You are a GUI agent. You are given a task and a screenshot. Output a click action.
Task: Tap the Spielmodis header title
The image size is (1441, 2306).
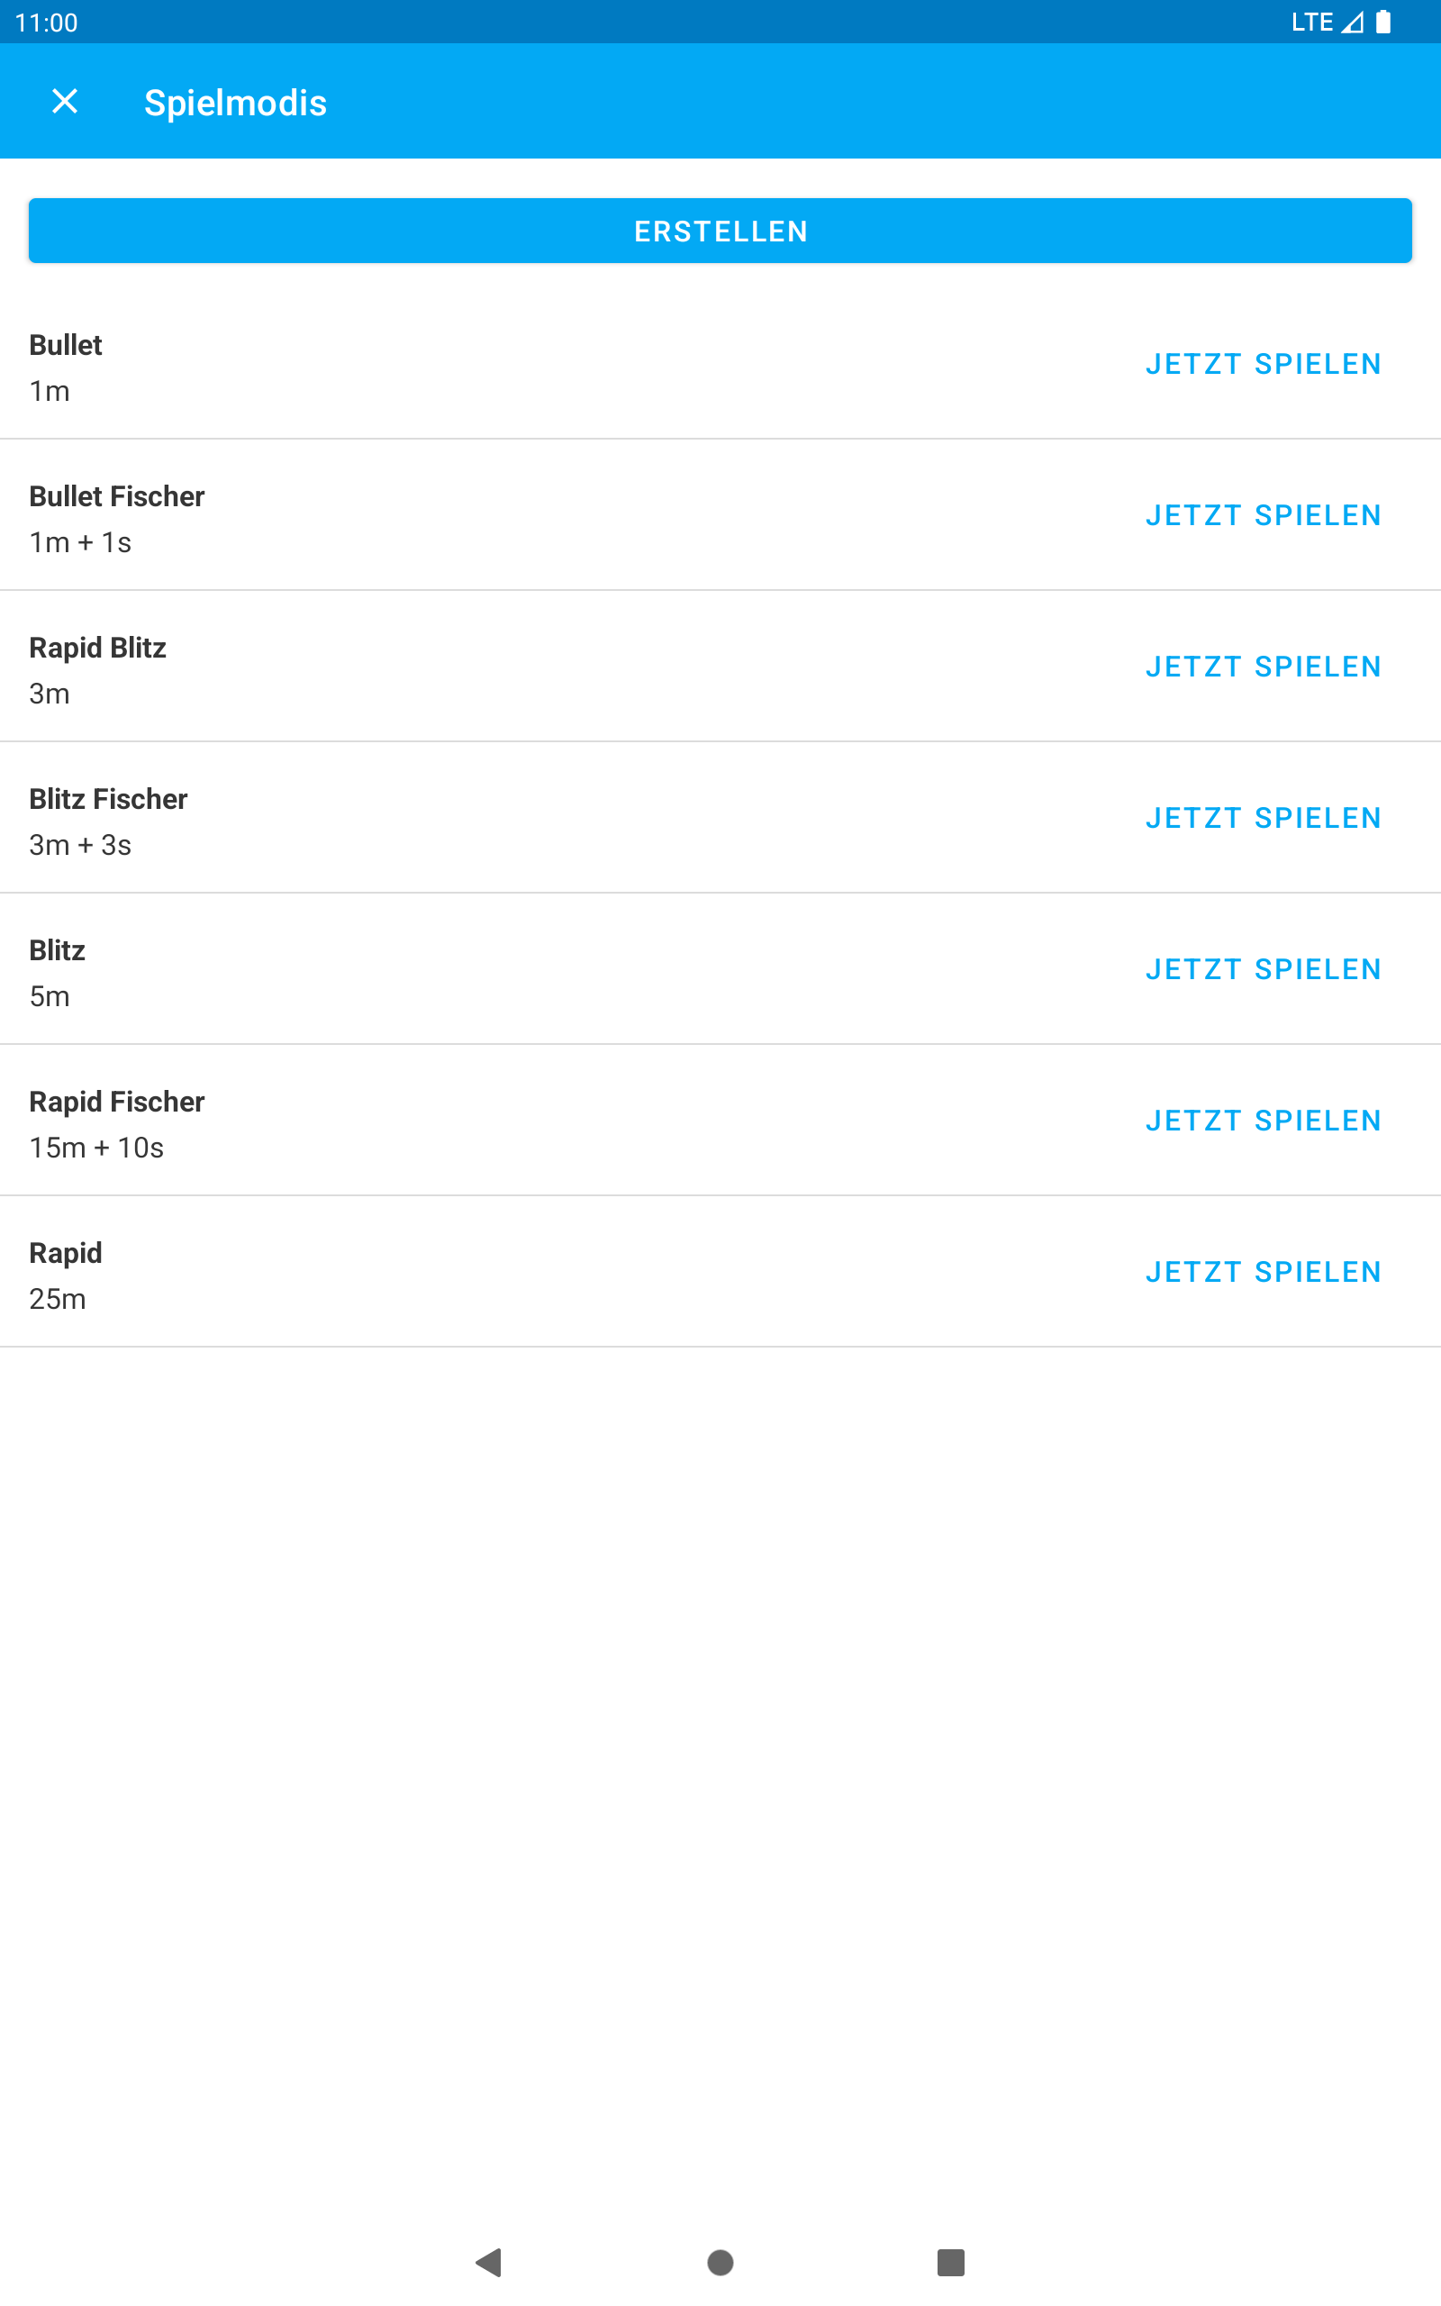[x=235, y=103]
